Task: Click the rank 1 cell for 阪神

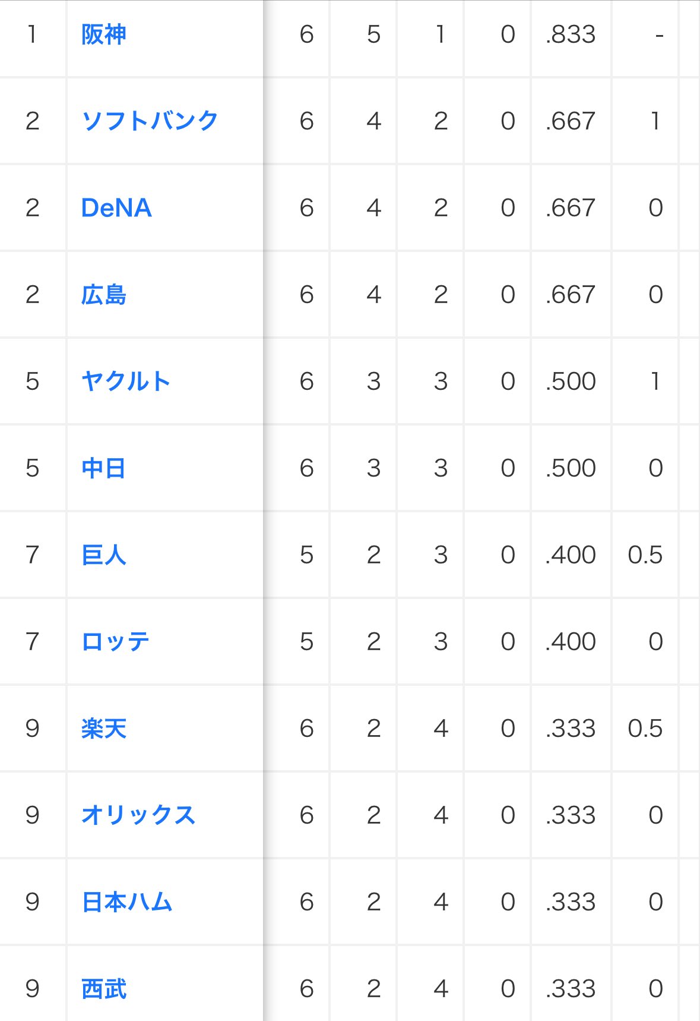Action: coord(33,34)
